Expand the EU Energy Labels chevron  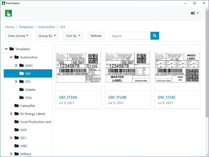tap(11, 114)
